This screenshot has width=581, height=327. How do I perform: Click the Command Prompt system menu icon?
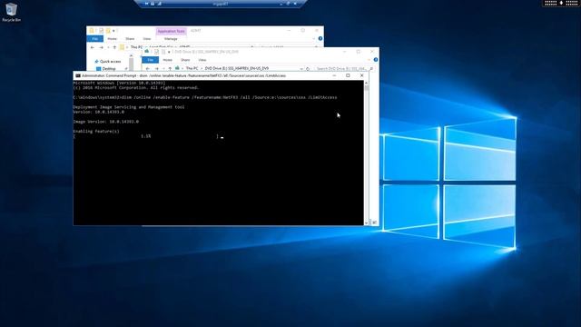(x=78, y=75)
